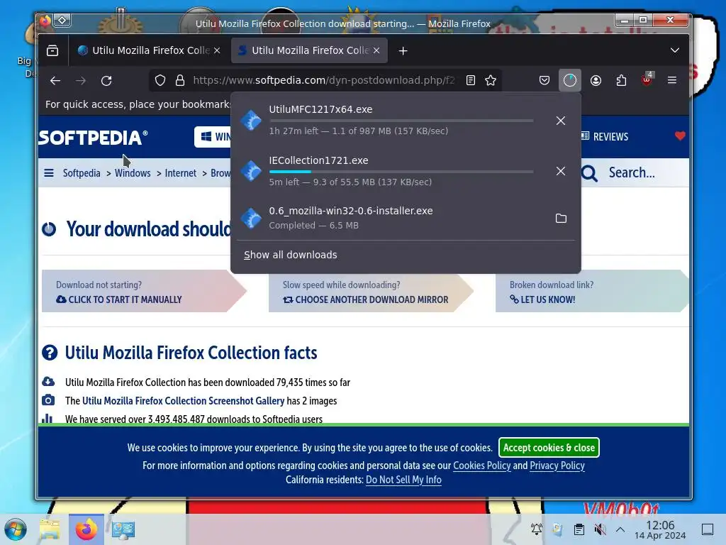The image size is (726, 545).
Task: Click the IECollection download progress bar
Action: pos(401,172)
